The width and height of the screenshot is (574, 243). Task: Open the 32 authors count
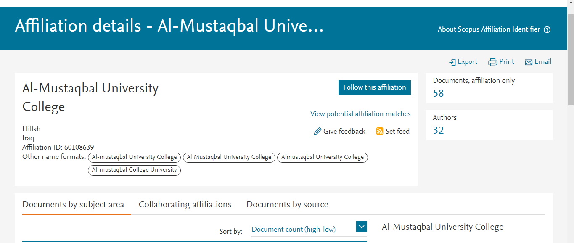(438, 130)
